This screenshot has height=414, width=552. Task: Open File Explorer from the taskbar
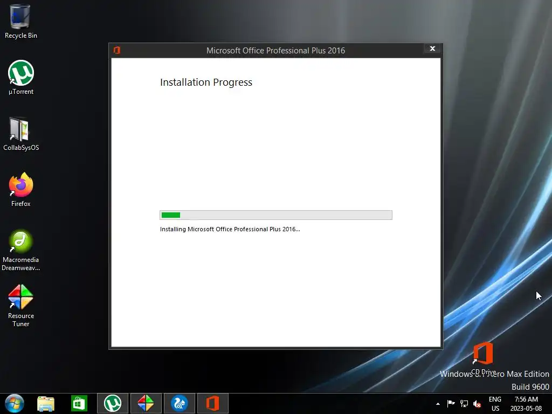click(x=46, y=403)
